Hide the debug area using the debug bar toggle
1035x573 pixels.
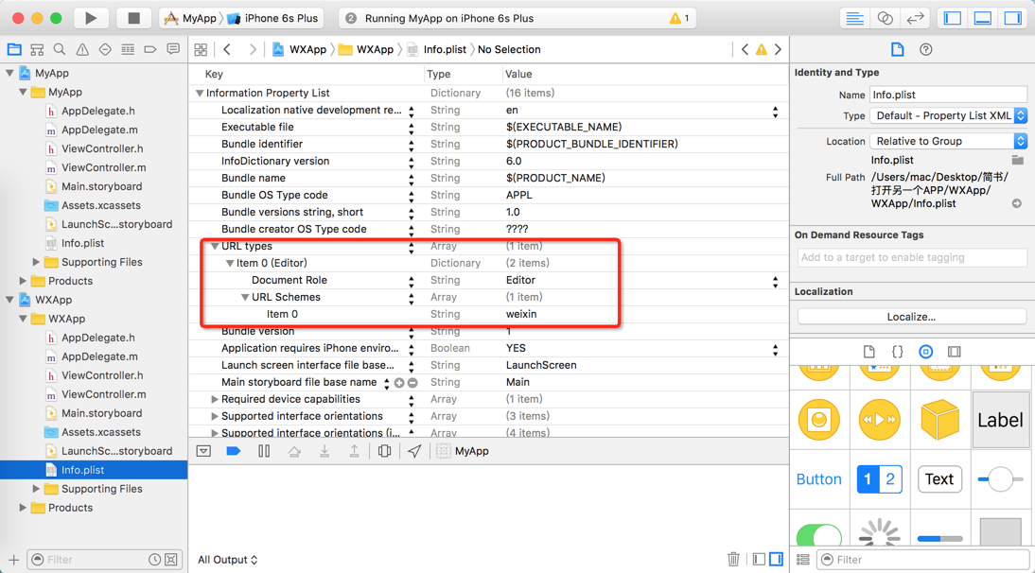(204, 451)
